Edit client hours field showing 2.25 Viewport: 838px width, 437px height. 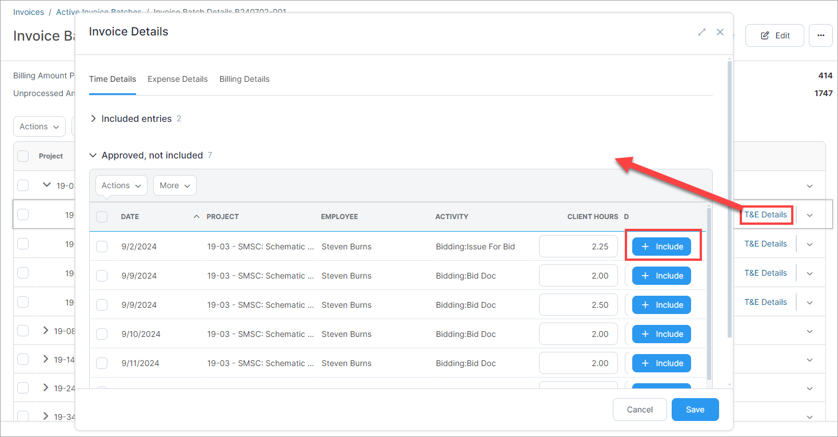coord(578,247)
